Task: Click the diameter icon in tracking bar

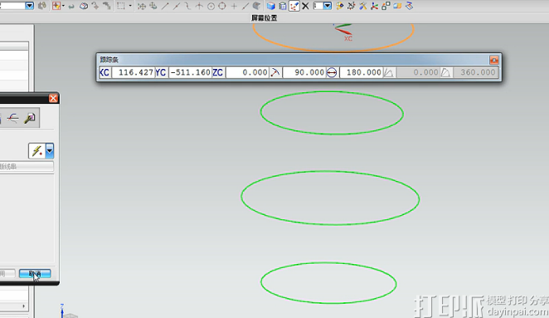Action: [332, 72]
